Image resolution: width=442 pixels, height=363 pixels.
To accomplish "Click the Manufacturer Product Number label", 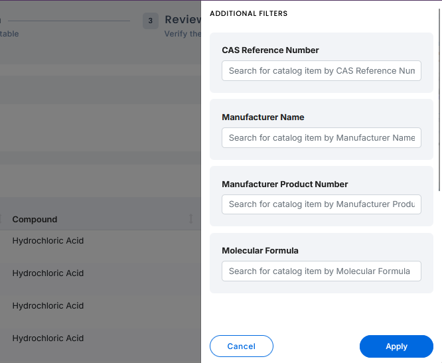I will [x=285, y=184].
